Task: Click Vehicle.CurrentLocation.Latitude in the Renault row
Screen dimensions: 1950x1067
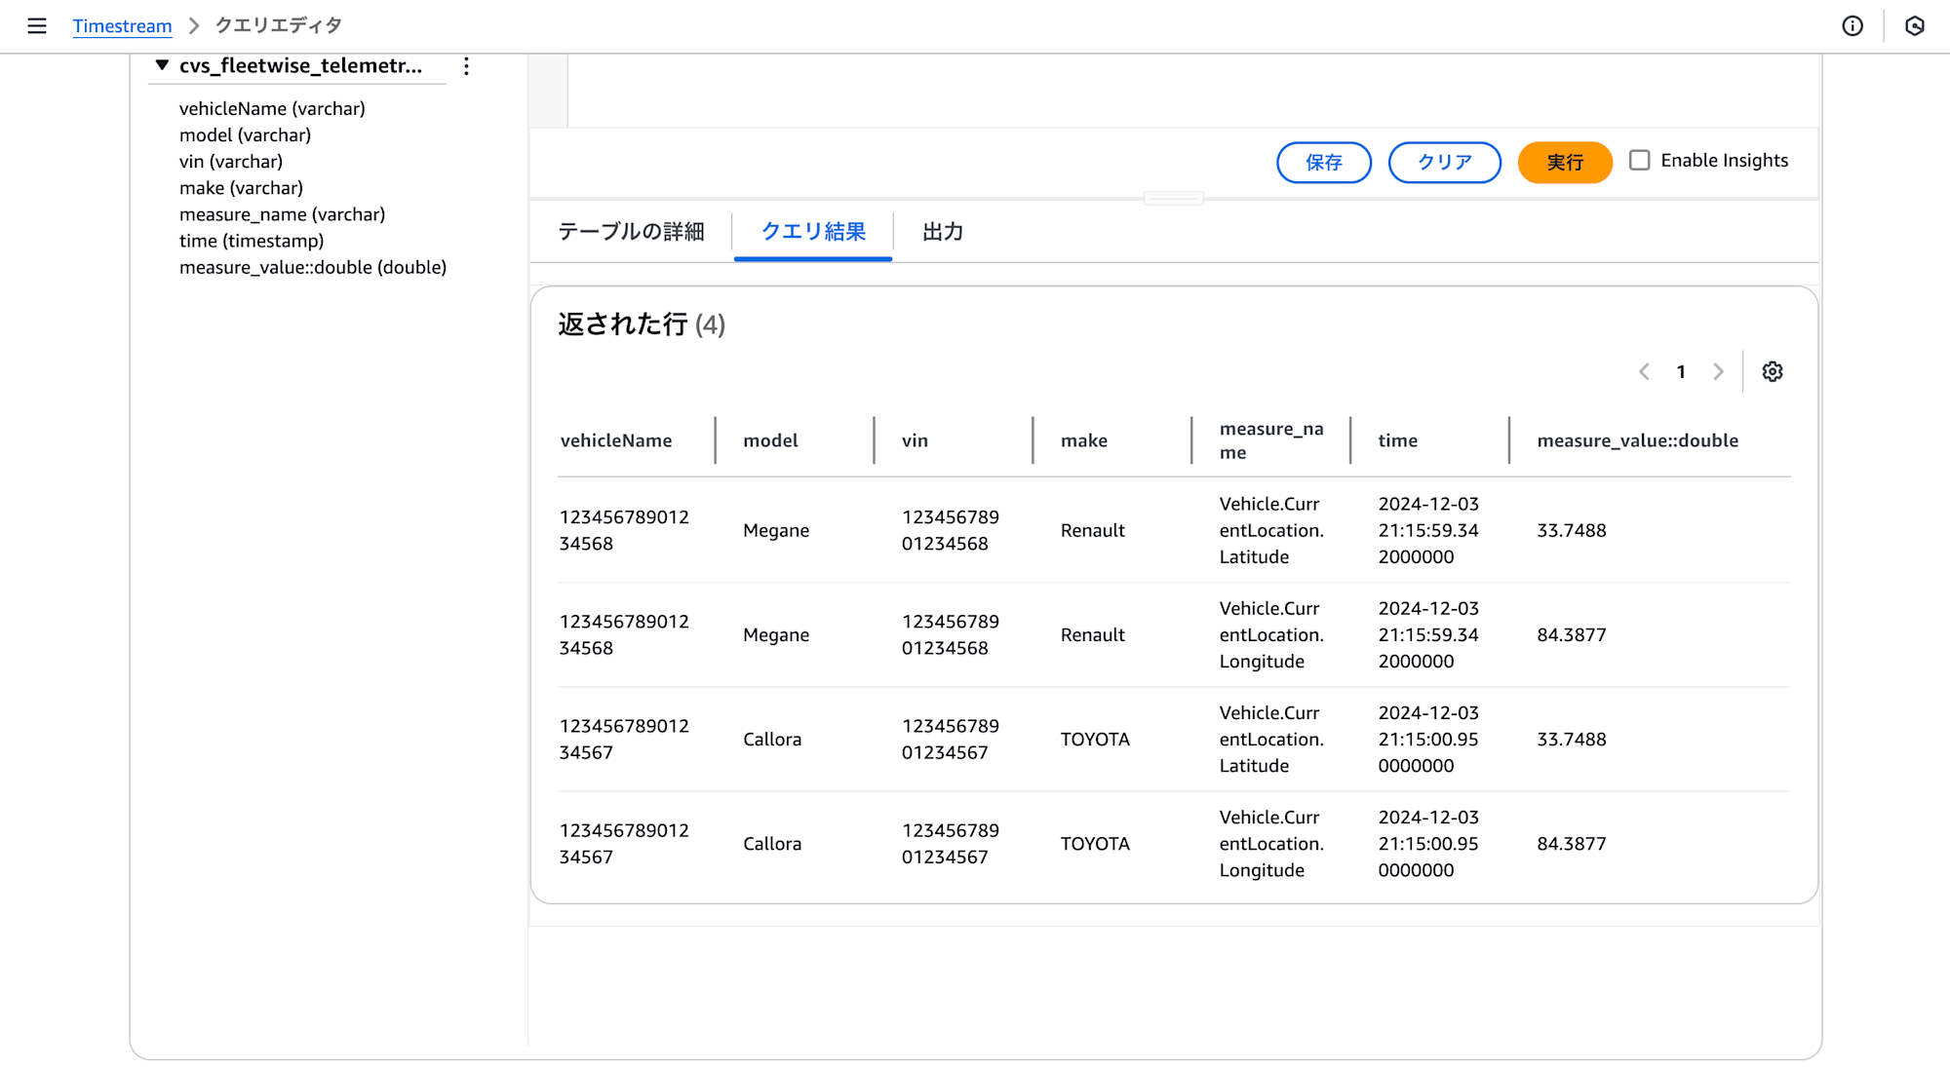Action: coord(1271,530)
